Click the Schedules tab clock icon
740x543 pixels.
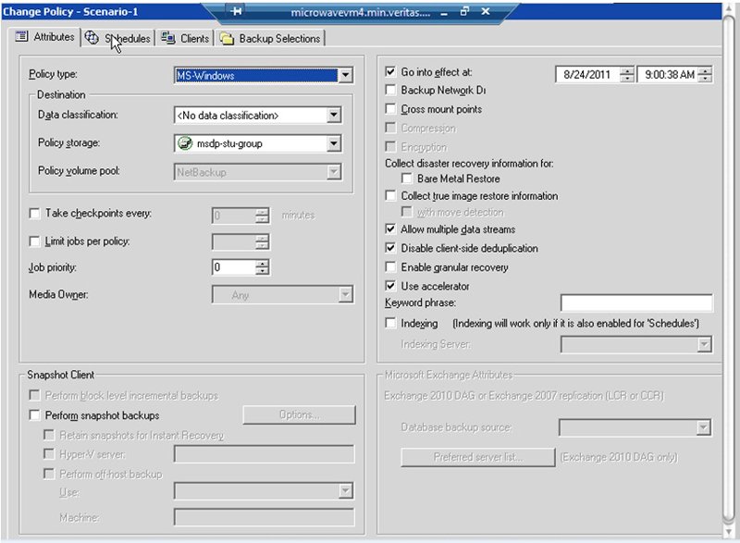point(92,37)
